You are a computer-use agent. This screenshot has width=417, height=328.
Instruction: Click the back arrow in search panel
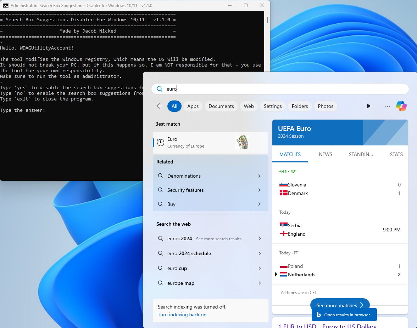pyautogui.click(x=160, y=106)
